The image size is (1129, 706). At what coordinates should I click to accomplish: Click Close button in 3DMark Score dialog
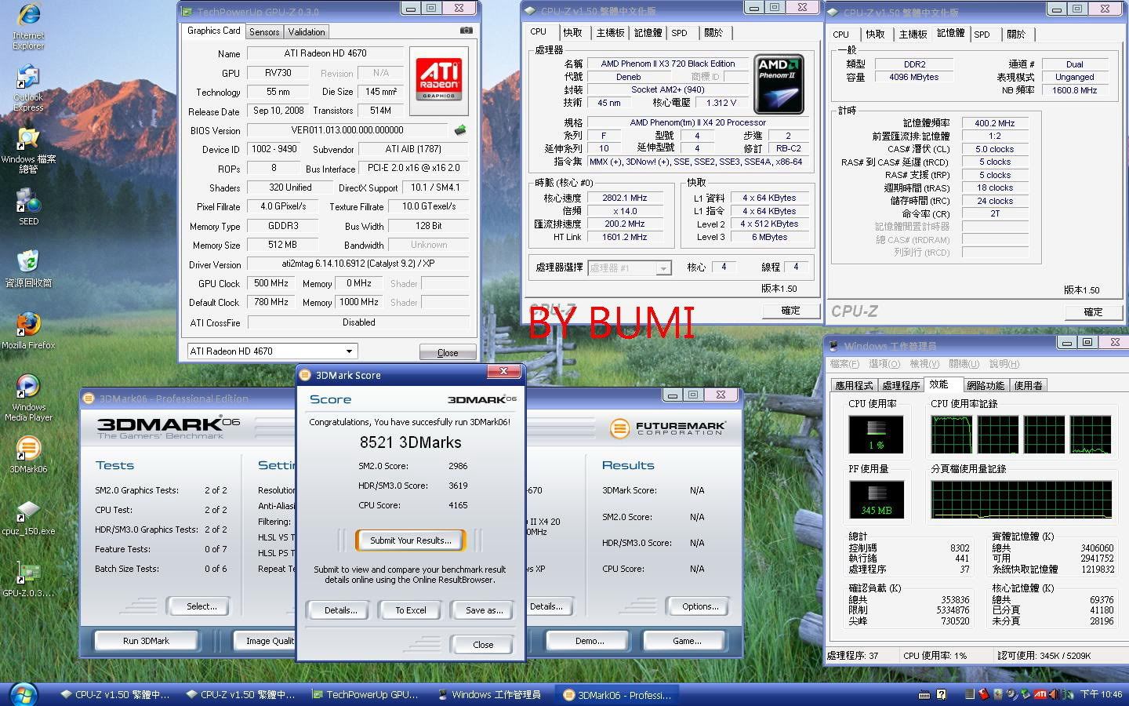483,645
